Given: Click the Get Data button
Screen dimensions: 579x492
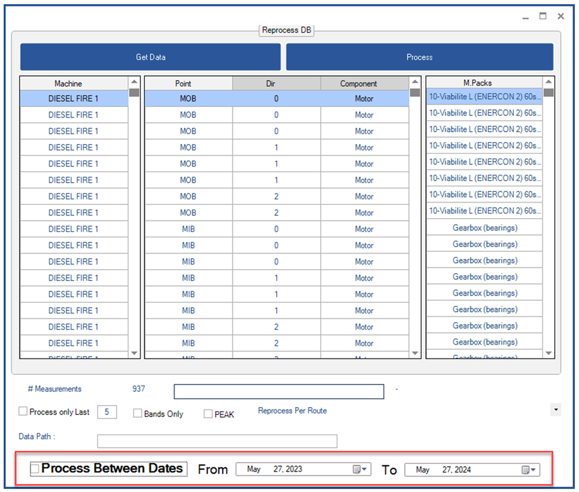Looking at the screenshot, I should tap(150, 57).
